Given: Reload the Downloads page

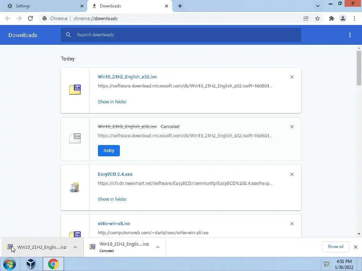Looking at the screenshot, I should coord(30,18).
